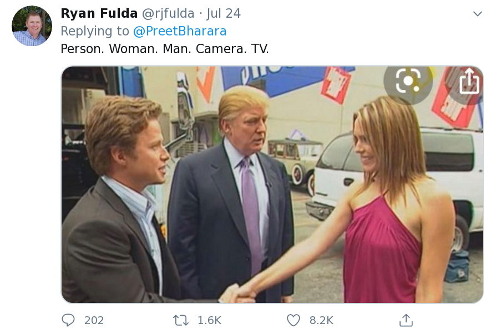
Task: Visit the @PreetBharara mention link
Action: pyautogui.click(x=180, y=31)
